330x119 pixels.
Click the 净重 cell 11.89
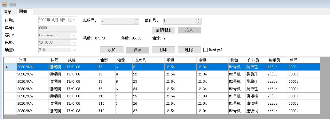point(212,96)
